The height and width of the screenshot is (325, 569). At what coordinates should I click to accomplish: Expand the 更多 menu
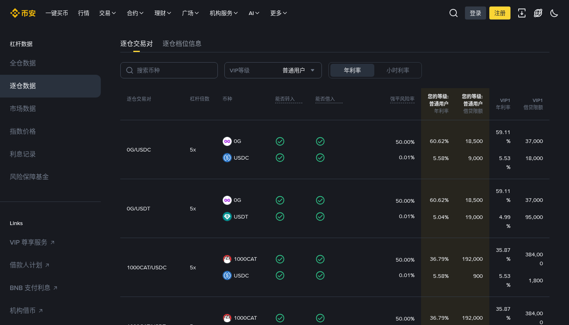click(x=279, y=13)
